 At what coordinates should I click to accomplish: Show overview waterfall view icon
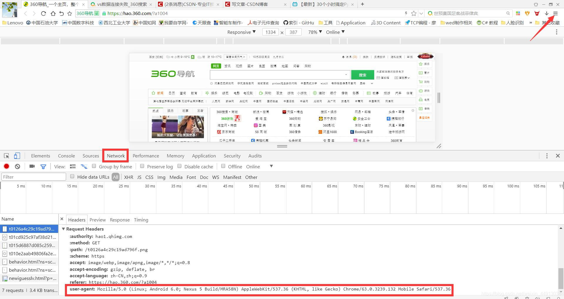(84, 167)
